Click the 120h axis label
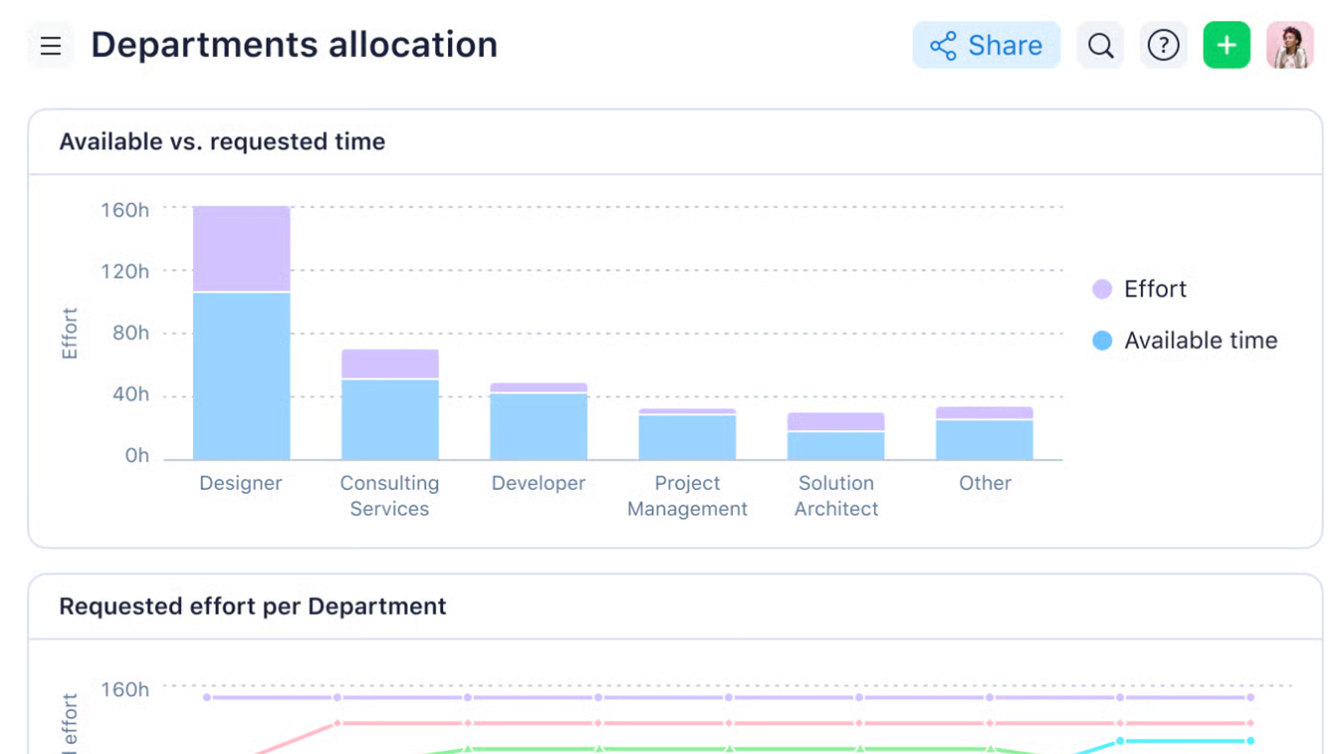Screen dimensions: 1342x754 tap(125, 272)
